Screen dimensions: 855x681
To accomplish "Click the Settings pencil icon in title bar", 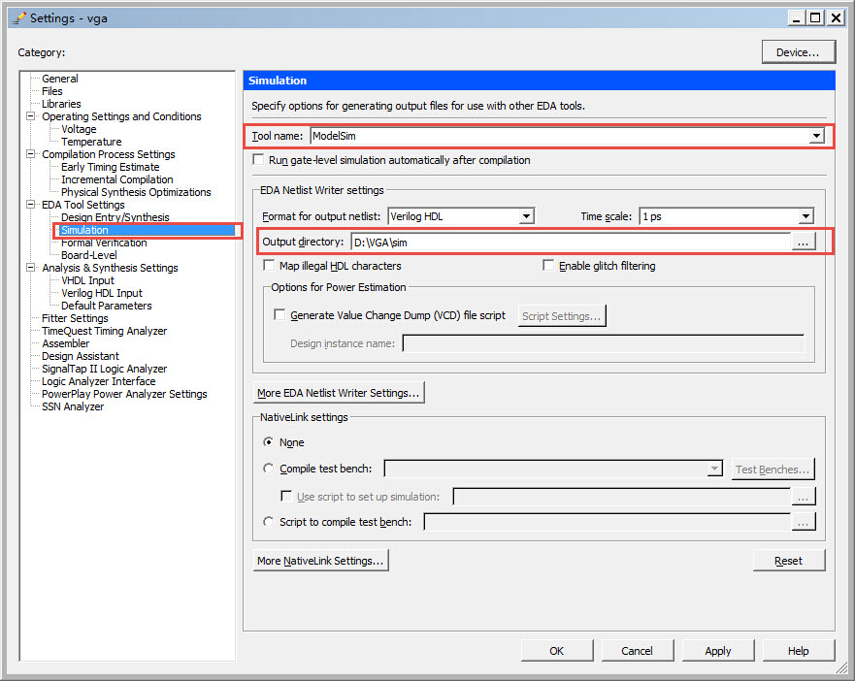I will tap(18, 18).
